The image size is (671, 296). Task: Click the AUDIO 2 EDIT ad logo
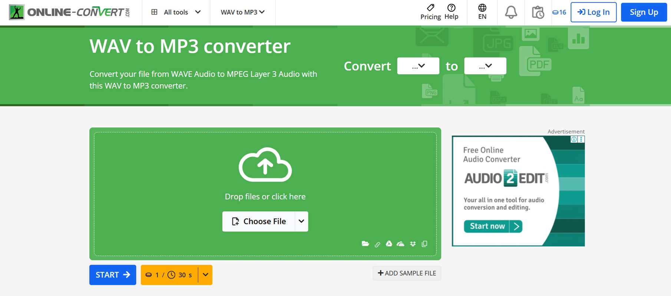click(x=506, y=178)
